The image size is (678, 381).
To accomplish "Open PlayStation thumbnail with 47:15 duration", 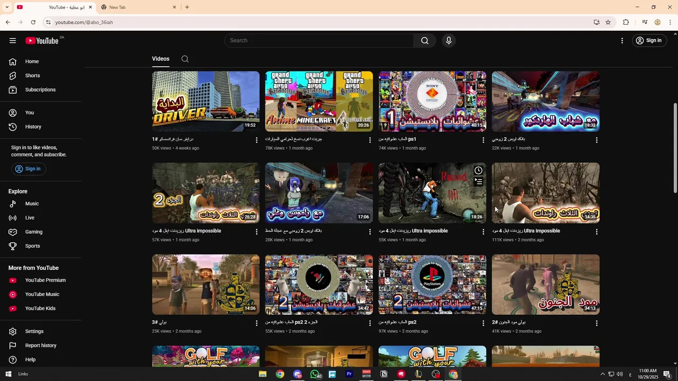I will (x=432, y=285).
